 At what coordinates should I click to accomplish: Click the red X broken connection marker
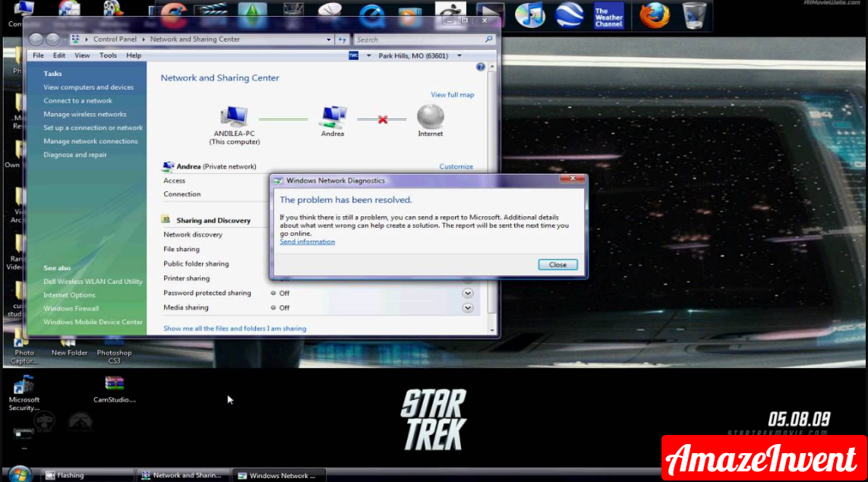[383, 119]
